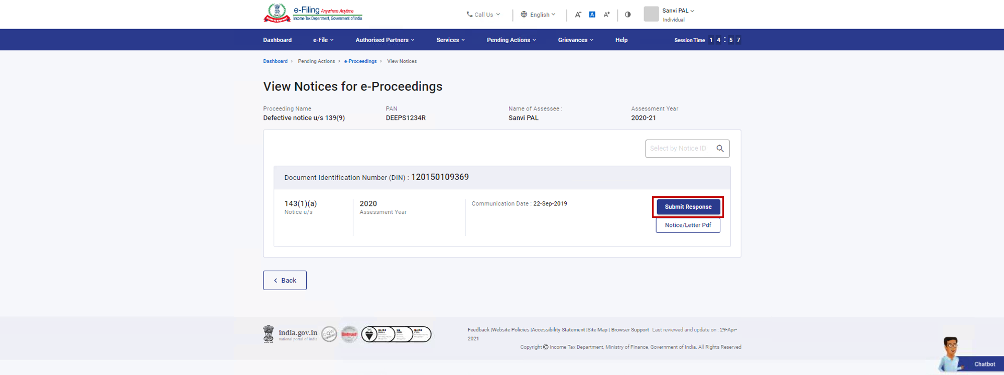Click the Call Us phone icon

[x=469, y=15]
